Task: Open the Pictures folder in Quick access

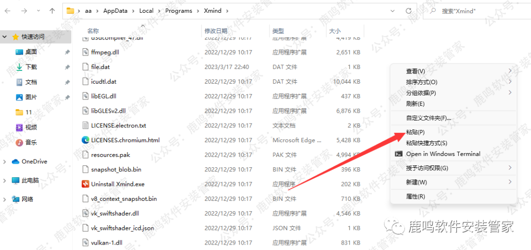Action: point(30,97)
